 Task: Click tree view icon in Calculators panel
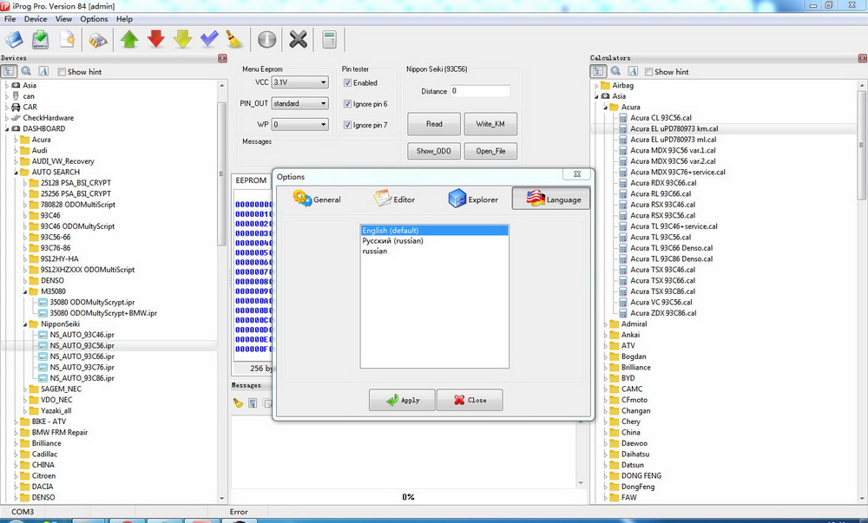pos(598,71)
